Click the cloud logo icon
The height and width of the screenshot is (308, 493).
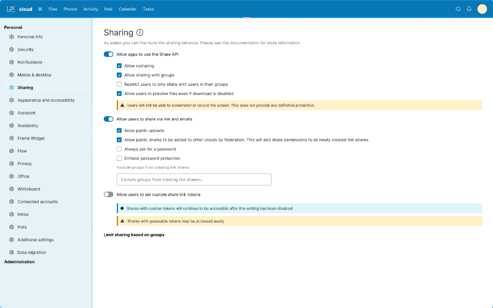click(11, 9)
